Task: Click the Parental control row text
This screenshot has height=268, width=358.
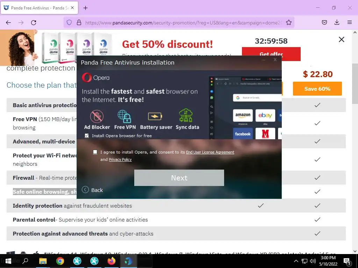Action: pos(80,220)
